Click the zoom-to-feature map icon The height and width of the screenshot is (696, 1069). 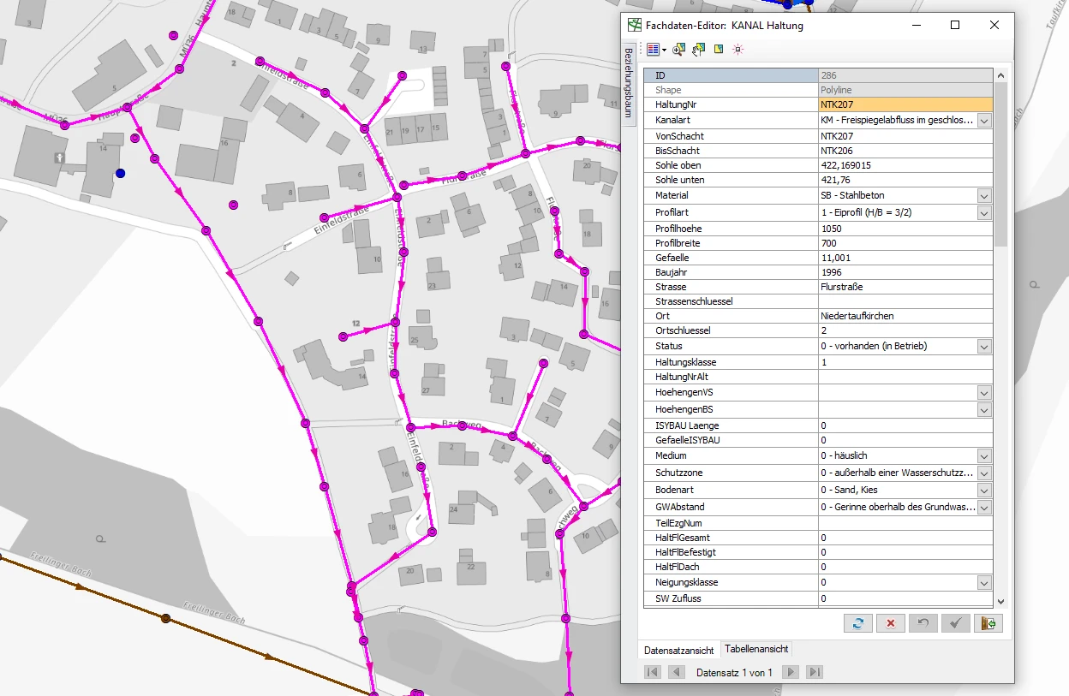coord(678,50)
